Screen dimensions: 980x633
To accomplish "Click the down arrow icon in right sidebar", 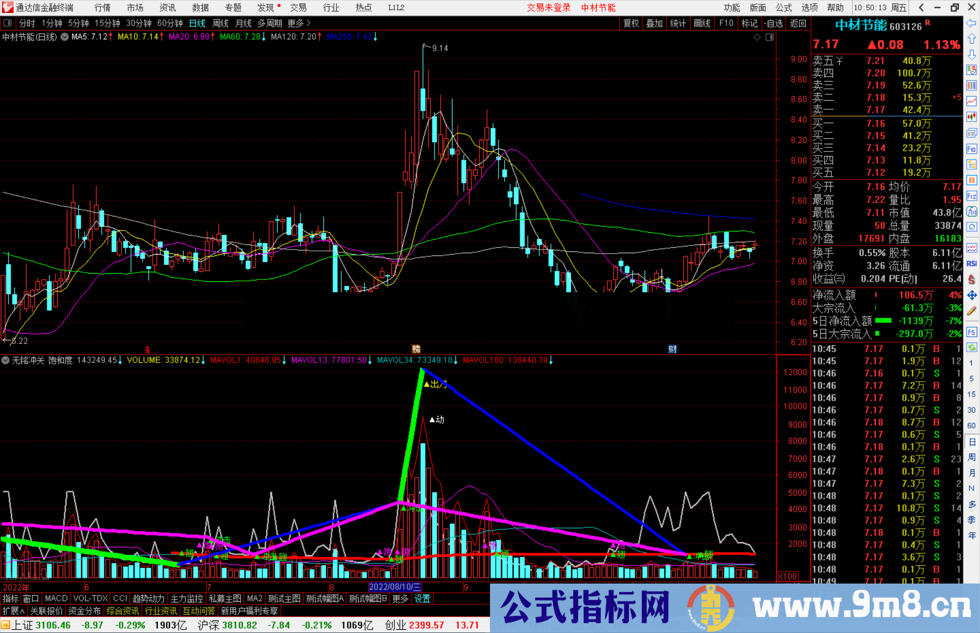I will [971, 55].
